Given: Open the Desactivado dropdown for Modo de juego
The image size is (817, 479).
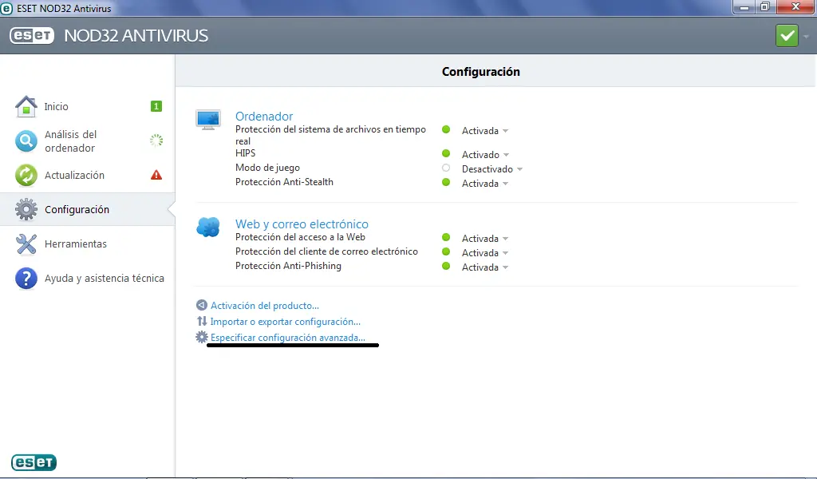Looking at the screenshot, I should pos(492,169).
